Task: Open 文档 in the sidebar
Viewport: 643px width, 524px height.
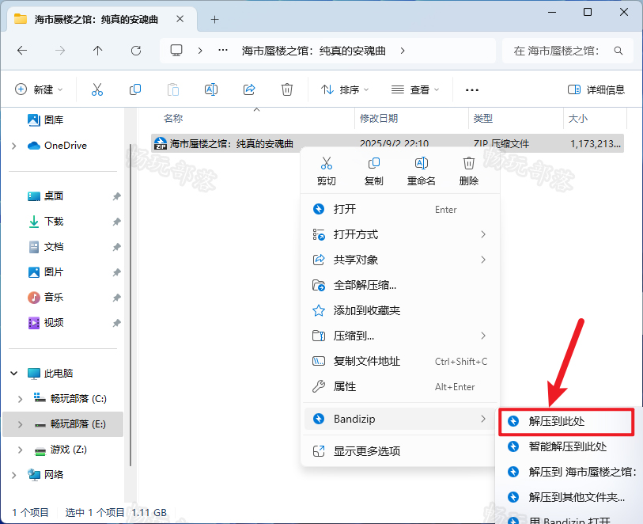Action: coord(46,247)
